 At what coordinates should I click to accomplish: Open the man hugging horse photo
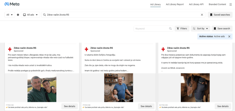click(x=195, y=88)
